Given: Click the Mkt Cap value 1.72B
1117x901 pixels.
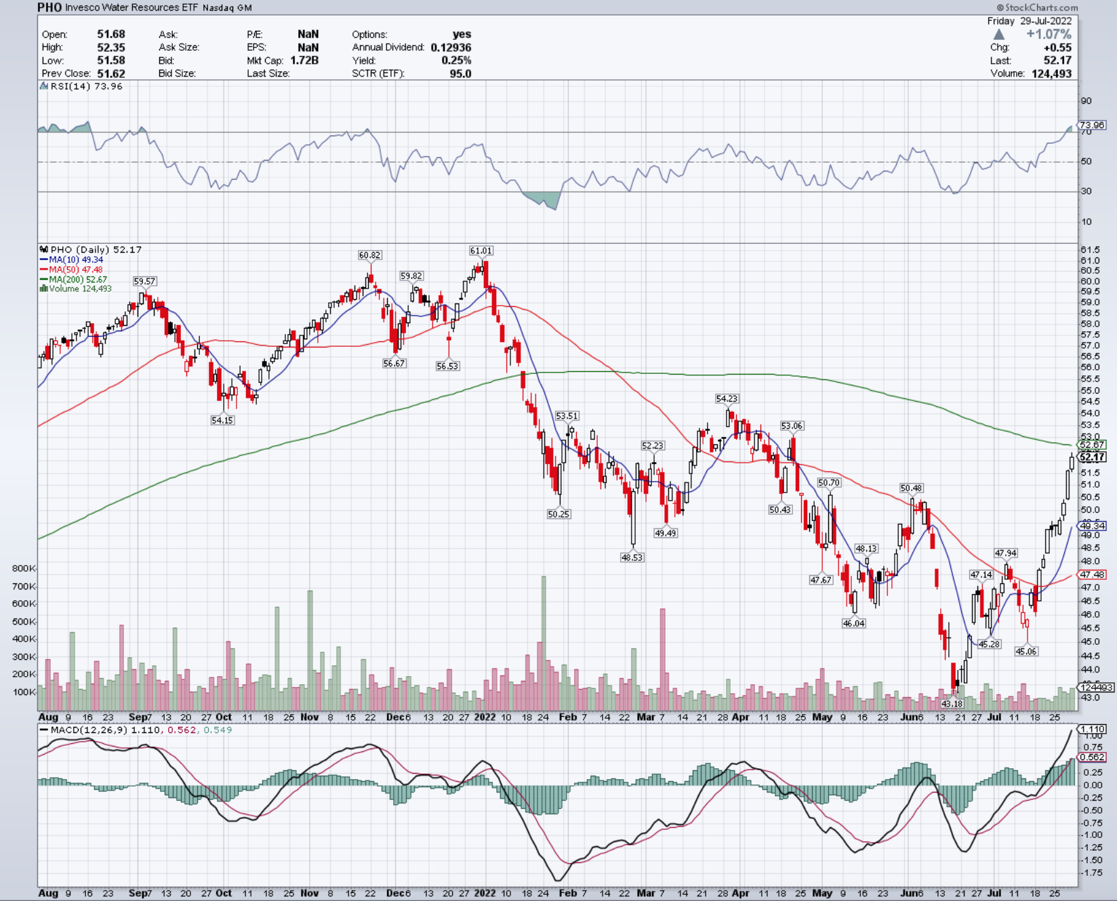Looking at the screenshot, I should 304,60.
